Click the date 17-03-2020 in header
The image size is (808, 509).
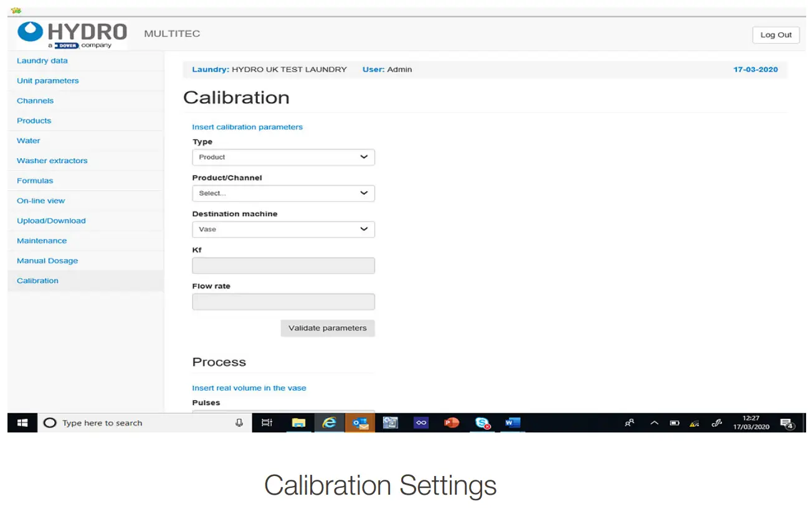[x=756, y=70]
